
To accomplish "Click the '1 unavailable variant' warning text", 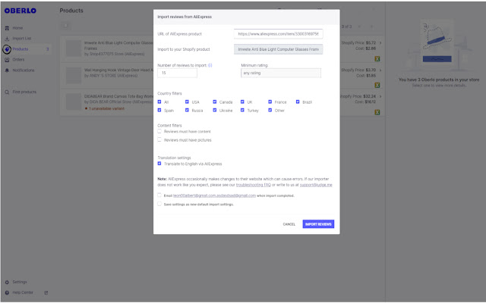I will click(x=106, y=109).
